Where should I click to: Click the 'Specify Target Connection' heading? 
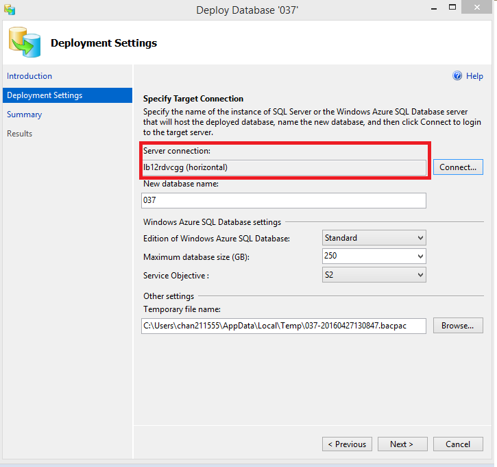tap(193, 99)
